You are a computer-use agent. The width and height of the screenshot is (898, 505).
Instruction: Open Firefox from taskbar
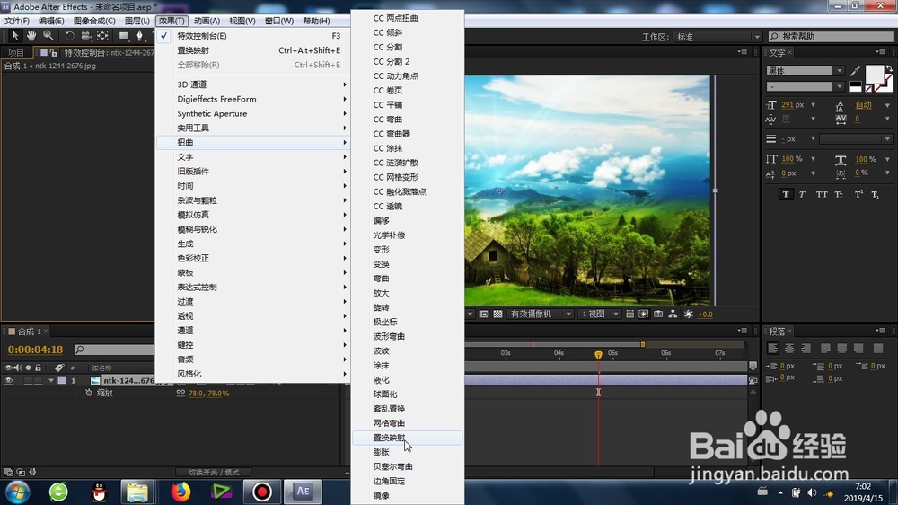point(180,492)
